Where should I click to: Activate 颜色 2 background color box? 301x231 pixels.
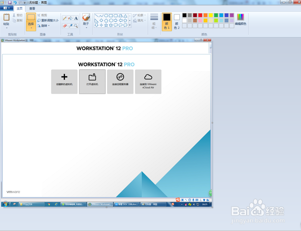pos(177,22)
